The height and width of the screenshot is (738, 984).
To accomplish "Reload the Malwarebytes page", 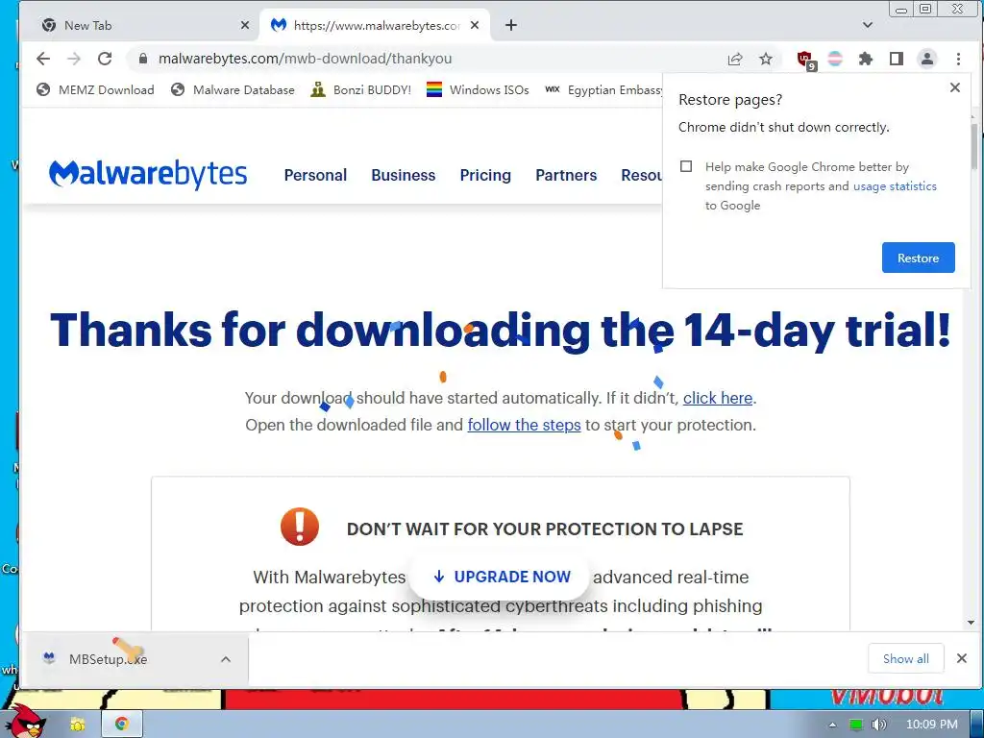I will click(105, 59).
